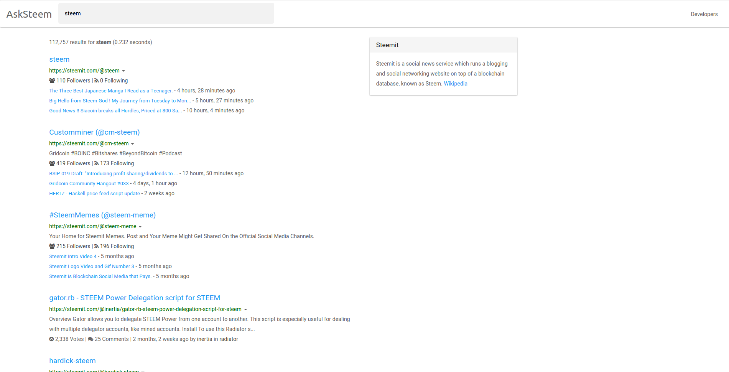
Task: Open 'Steemit Logo Video and Gif Number 3'
Action: pos(92,267)
